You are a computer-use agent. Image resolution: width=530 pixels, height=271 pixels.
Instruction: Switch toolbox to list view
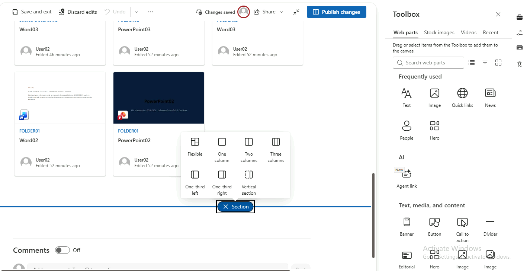(472, 63)
